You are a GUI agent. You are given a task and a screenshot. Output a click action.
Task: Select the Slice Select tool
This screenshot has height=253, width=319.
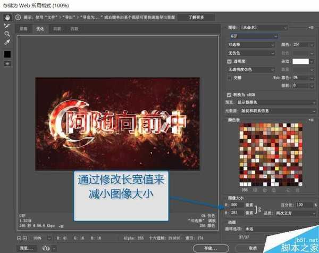click(7, 25)
